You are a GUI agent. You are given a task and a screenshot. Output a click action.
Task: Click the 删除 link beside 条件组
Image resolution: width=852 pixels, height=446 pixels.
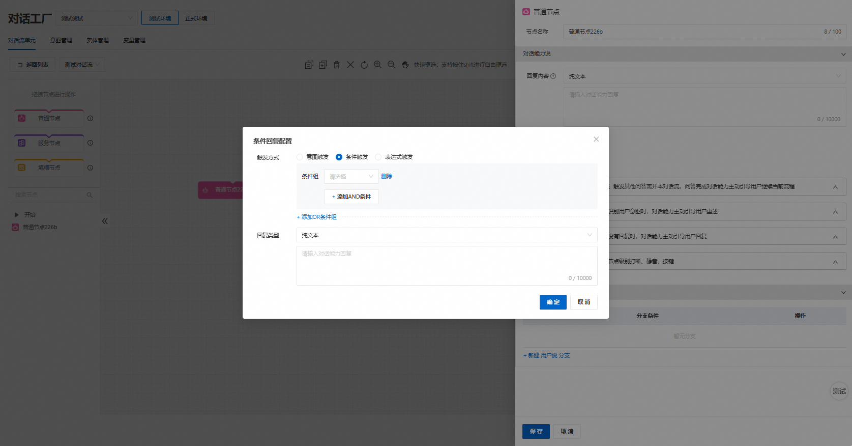(387, 176)
